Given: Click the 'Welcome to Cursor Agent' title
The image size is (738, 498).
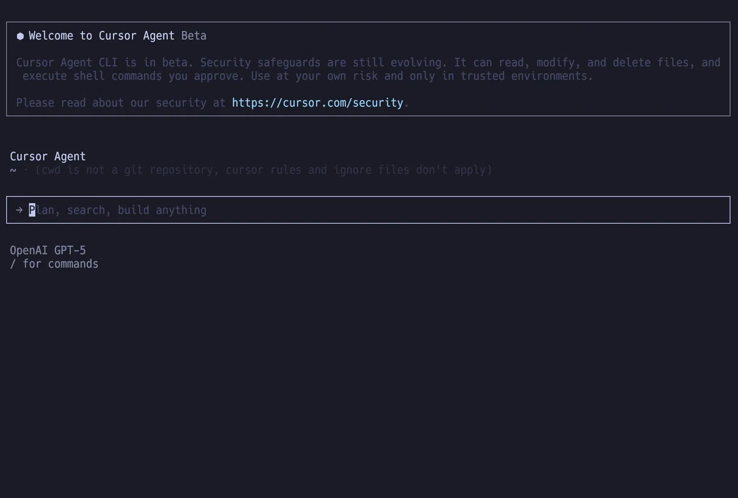Looking at the screenshot, I should tap(101, 36).
